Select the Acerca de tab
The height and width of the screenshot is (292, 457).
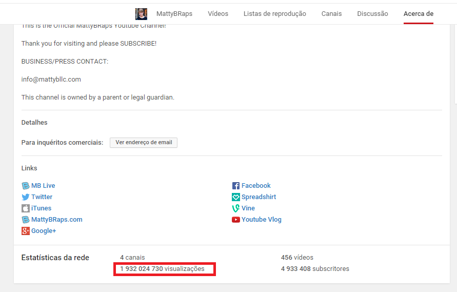[419, 14]
